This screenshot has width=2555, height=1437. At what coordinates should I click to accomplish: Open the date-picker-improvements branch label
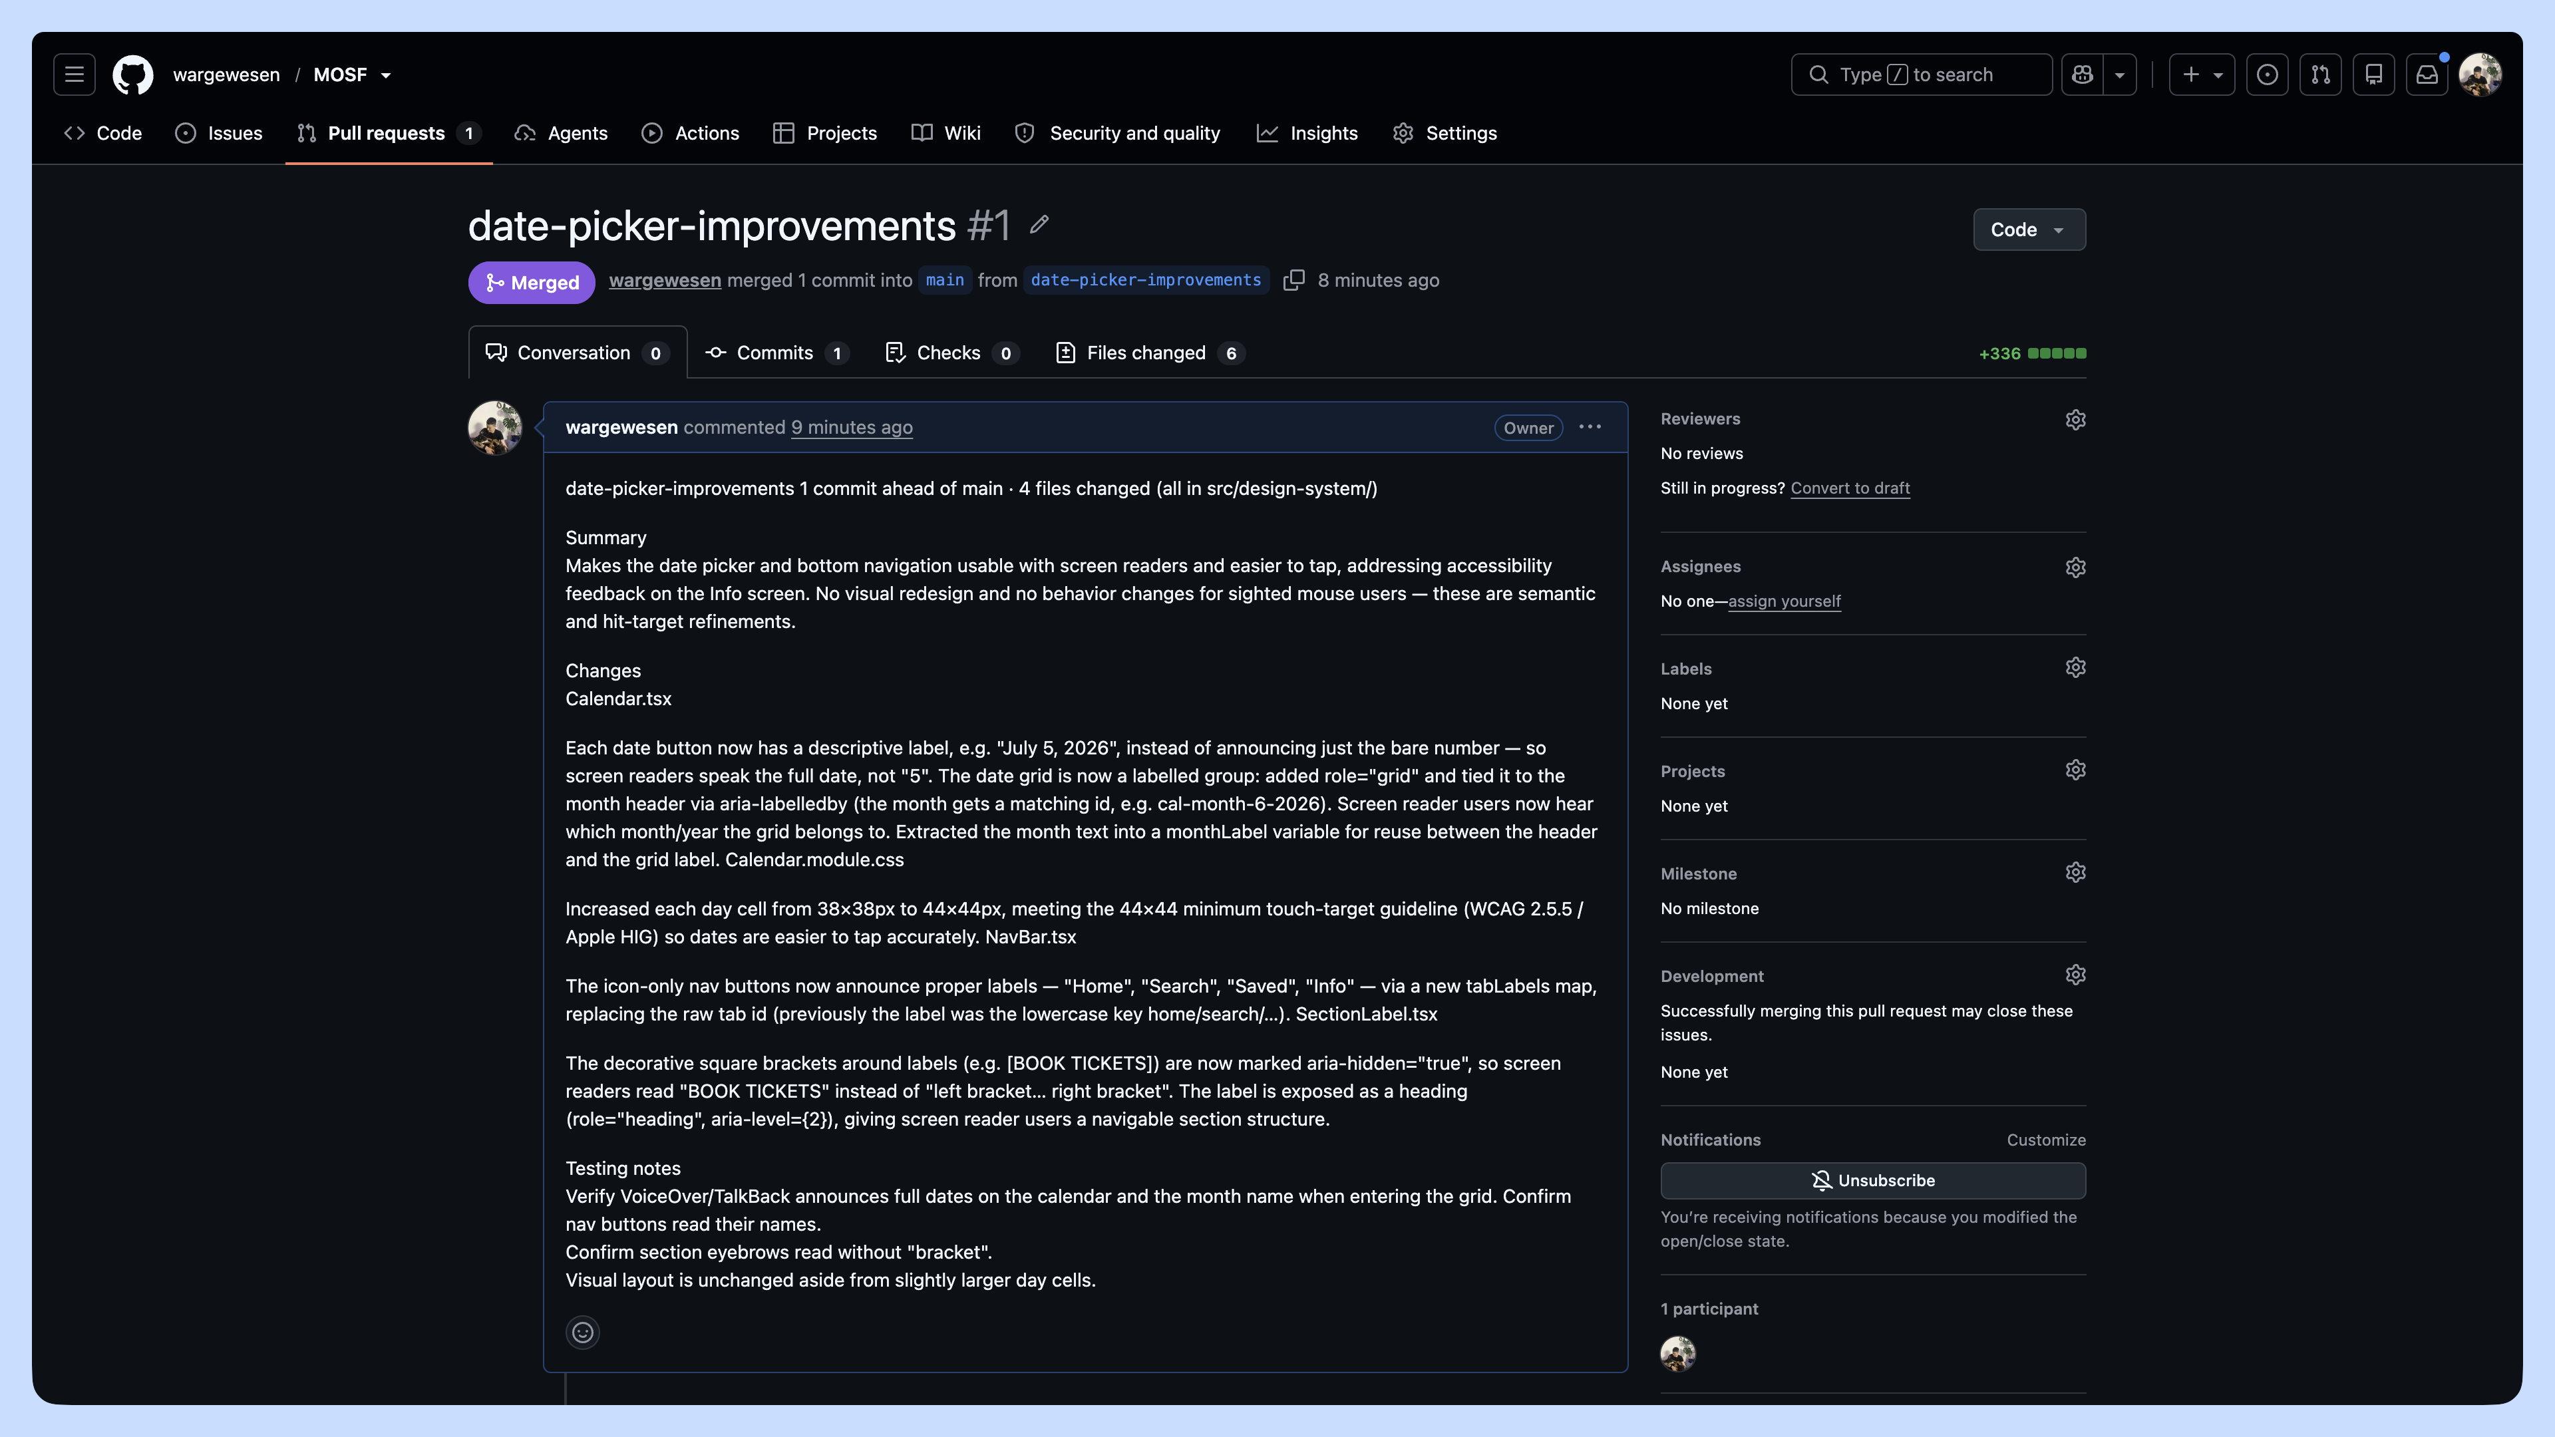pyautogui.click(x=1146, y=281)
